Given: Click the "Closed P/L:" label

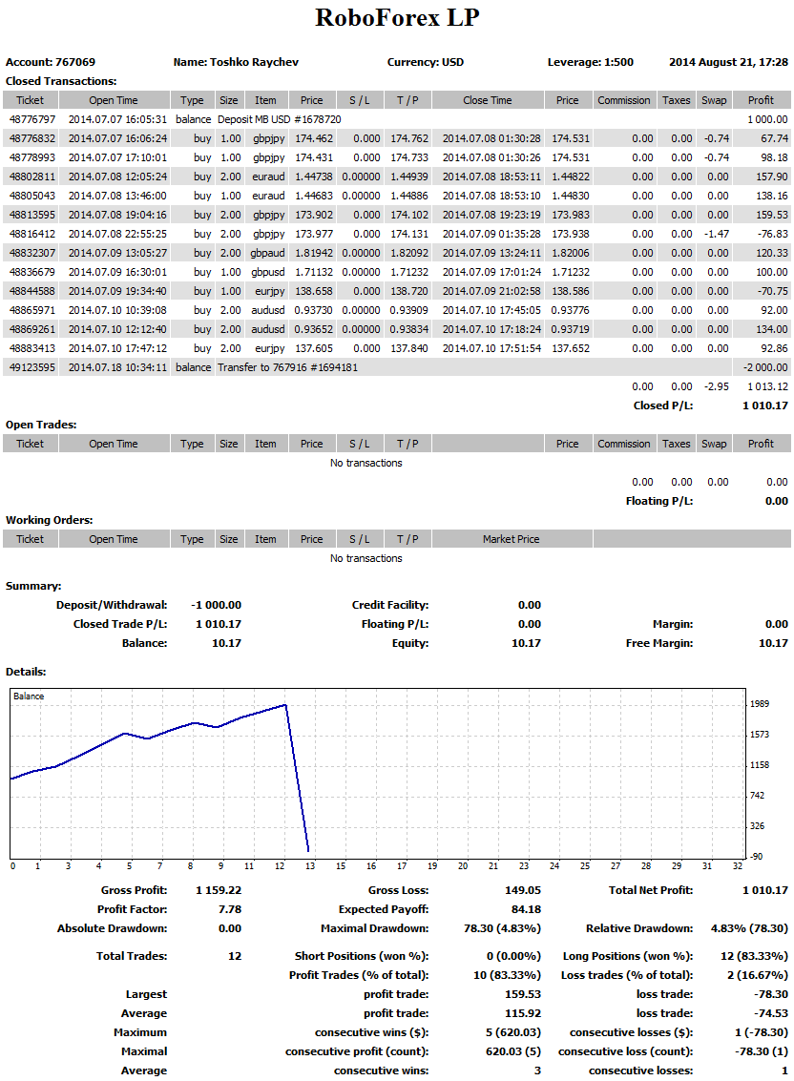Looking at the screenshot, I should coord(663,405).
